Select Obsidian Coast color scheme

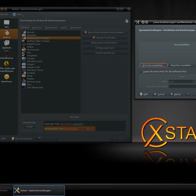point(51,61)
